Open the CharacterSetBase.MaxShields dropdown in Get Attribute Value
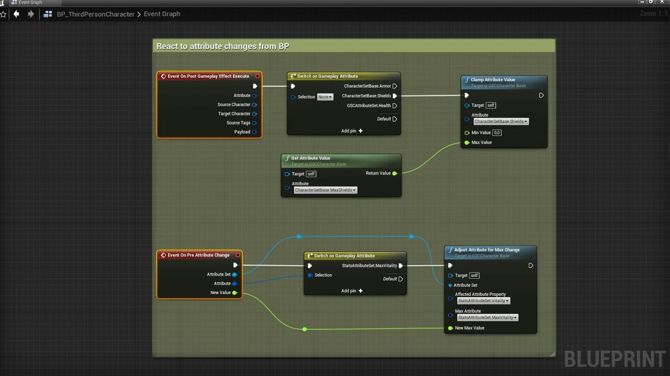Screen dimensions: 670x376 (x=325, y=190)
